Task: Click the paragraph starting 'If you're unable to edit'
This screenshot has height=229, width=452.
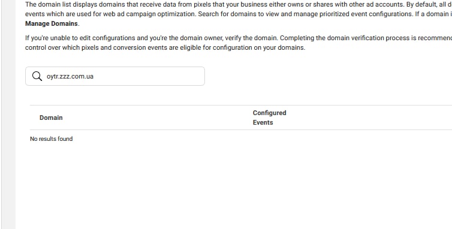Action: click(x=239, y=43)
